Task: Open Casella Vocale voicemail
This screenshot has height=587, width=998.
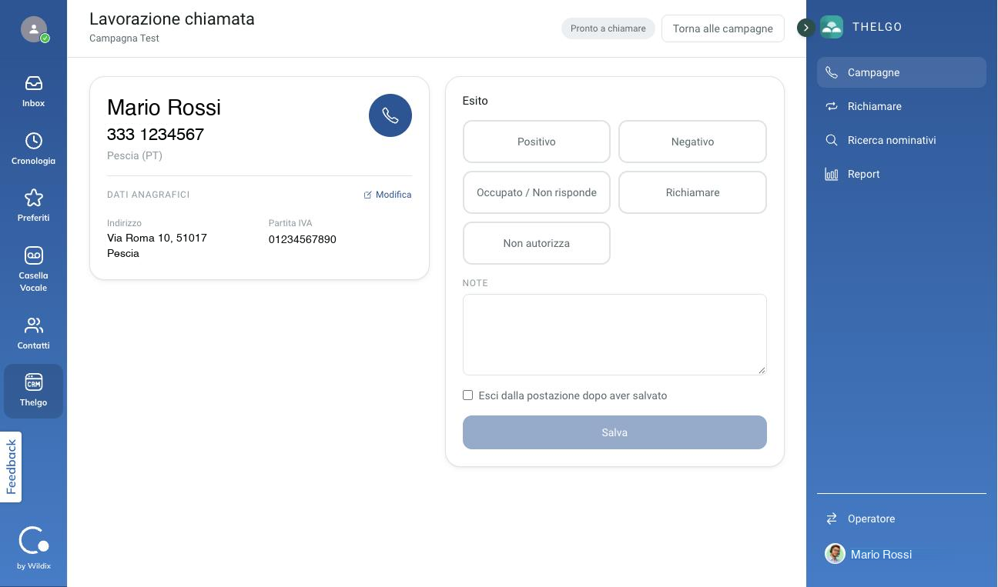Action: pos(33,269)
